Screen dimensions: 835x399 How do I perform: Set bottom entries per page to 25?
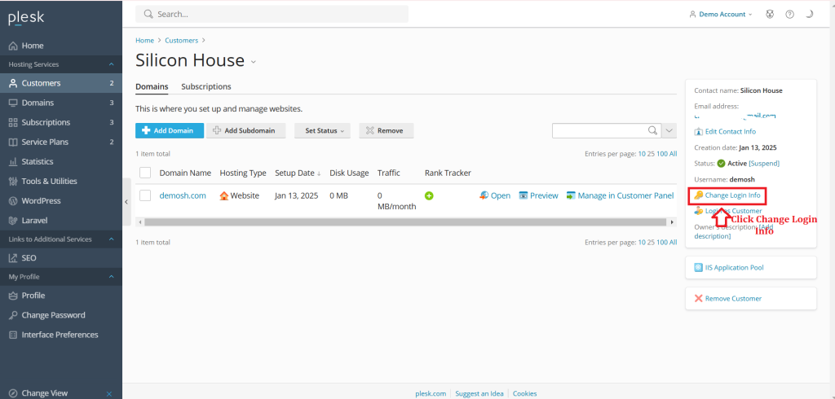(x=651, y=242)
